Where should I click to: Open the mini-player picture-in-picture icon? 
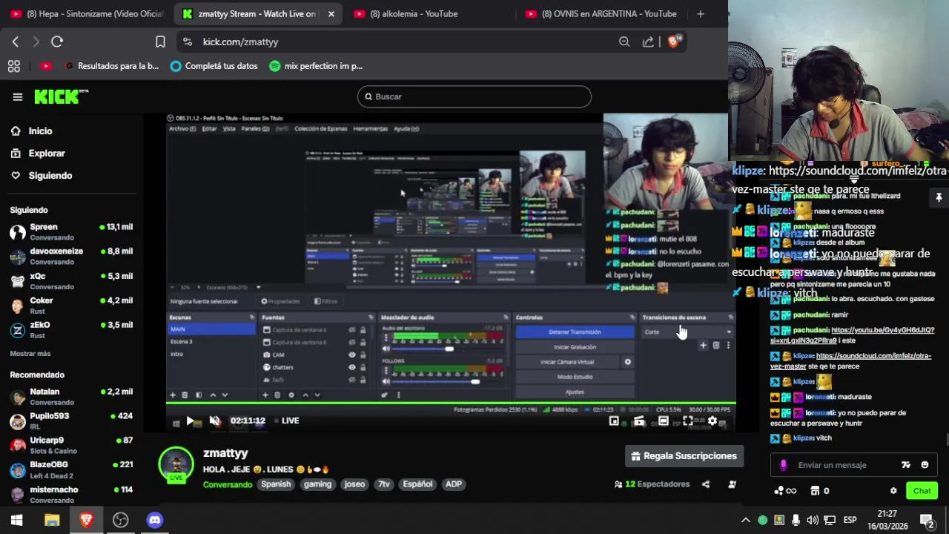[614, 421]
